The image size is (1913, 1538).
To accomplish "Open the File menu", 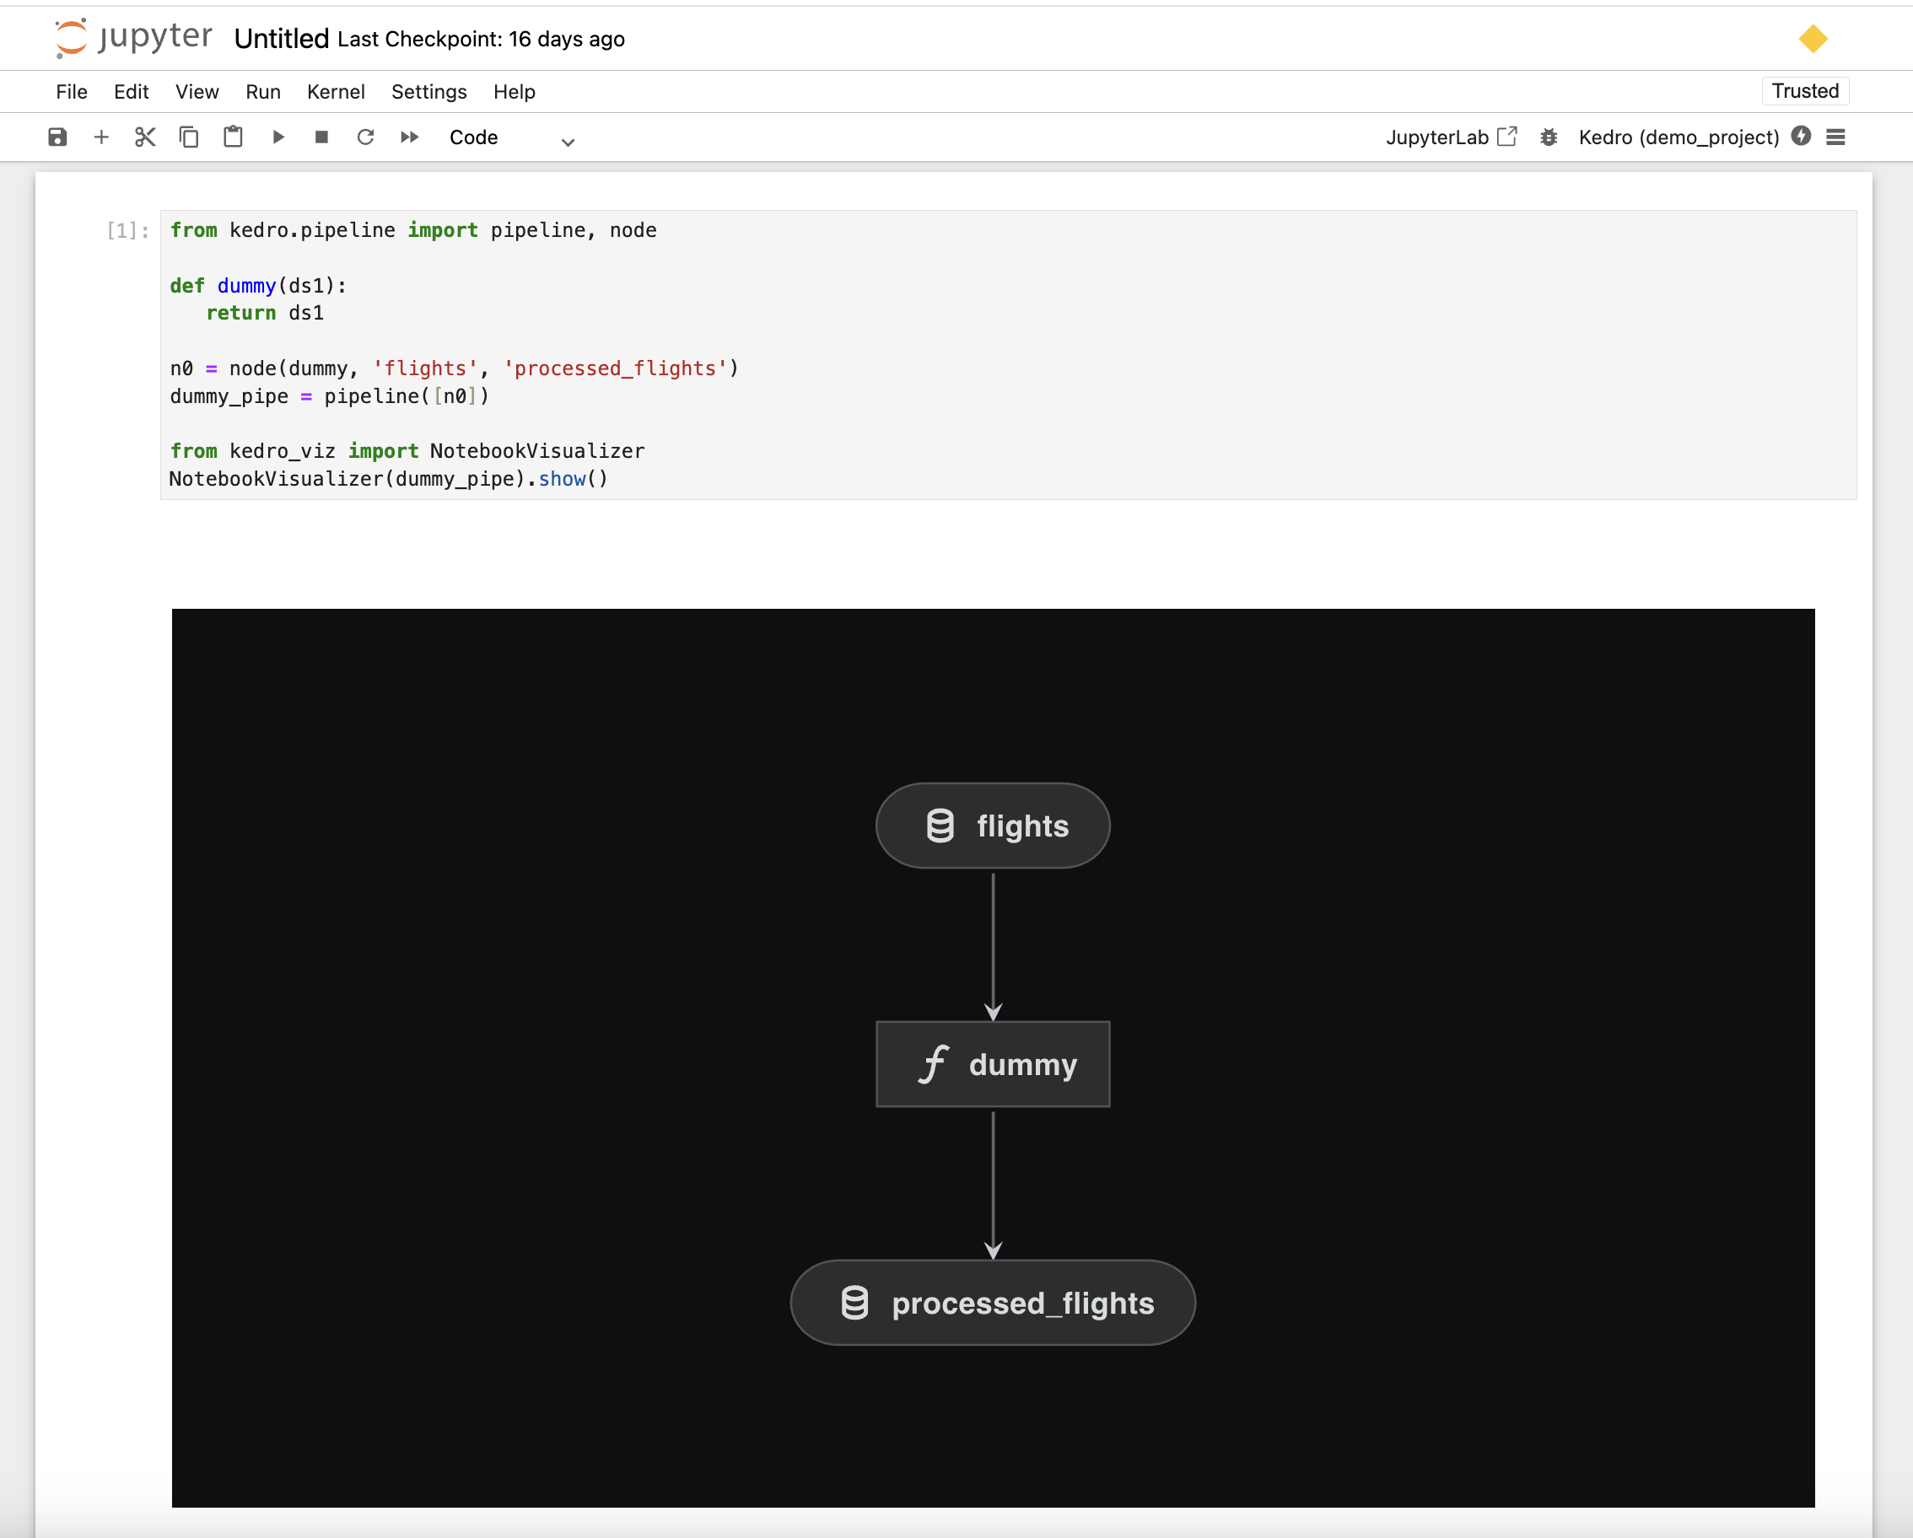I will (72, 92).
